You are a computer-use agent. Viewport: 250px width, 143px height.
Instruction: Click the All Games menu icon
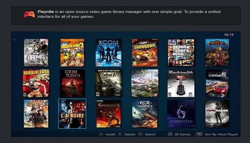click(170, 134)
